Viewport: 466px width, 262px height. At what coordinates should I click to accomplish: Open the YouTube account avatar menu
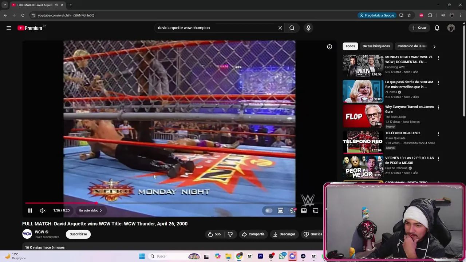(x=451, y=28)
